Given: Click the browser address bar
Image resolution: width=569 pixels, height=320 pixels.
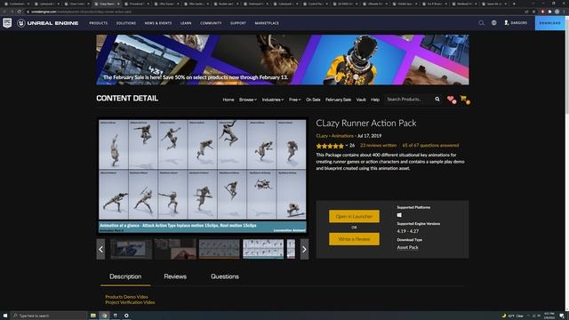Looking at the screenshot, I should click(x=272, y=12).
